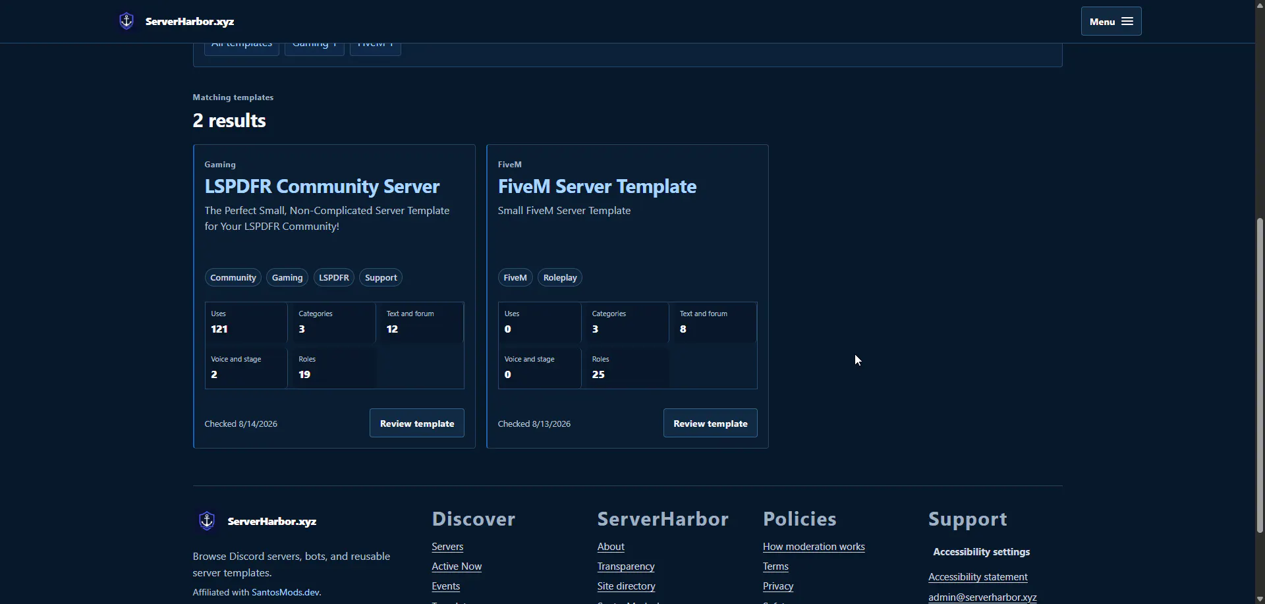1265x604 pixels.
Task: Click the hamburger icon in the Menu button
Action: point(1127,22)
